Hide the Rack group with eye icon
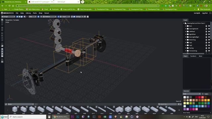The image size is (212, 119). point(209,26)
